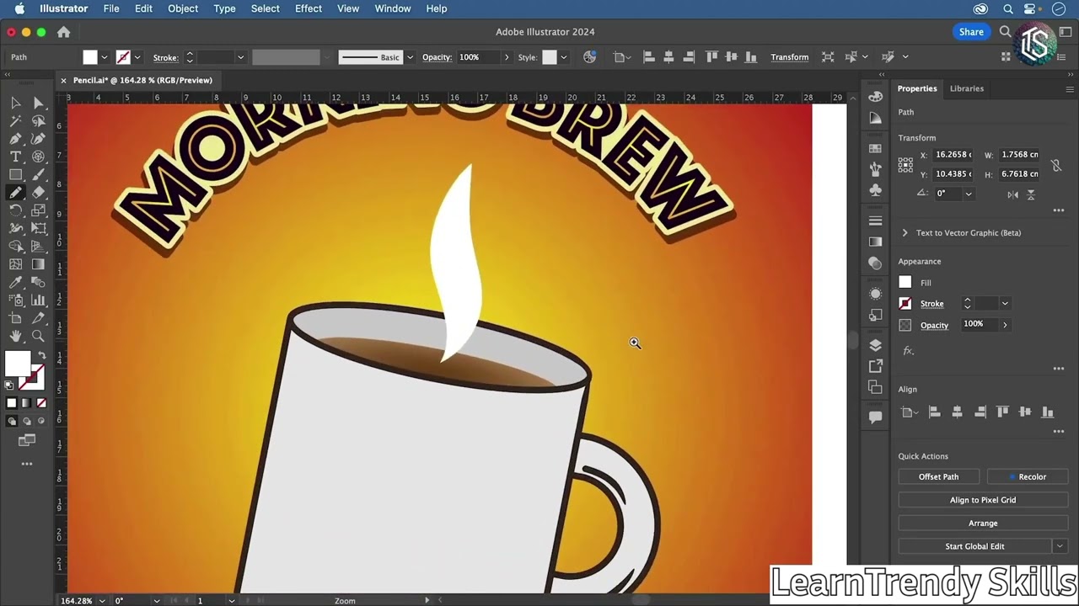Open the rotation angle dropdown in Properties
Image resolution: width=1079 pixels, height=606 pixels.
pos(969,194)
